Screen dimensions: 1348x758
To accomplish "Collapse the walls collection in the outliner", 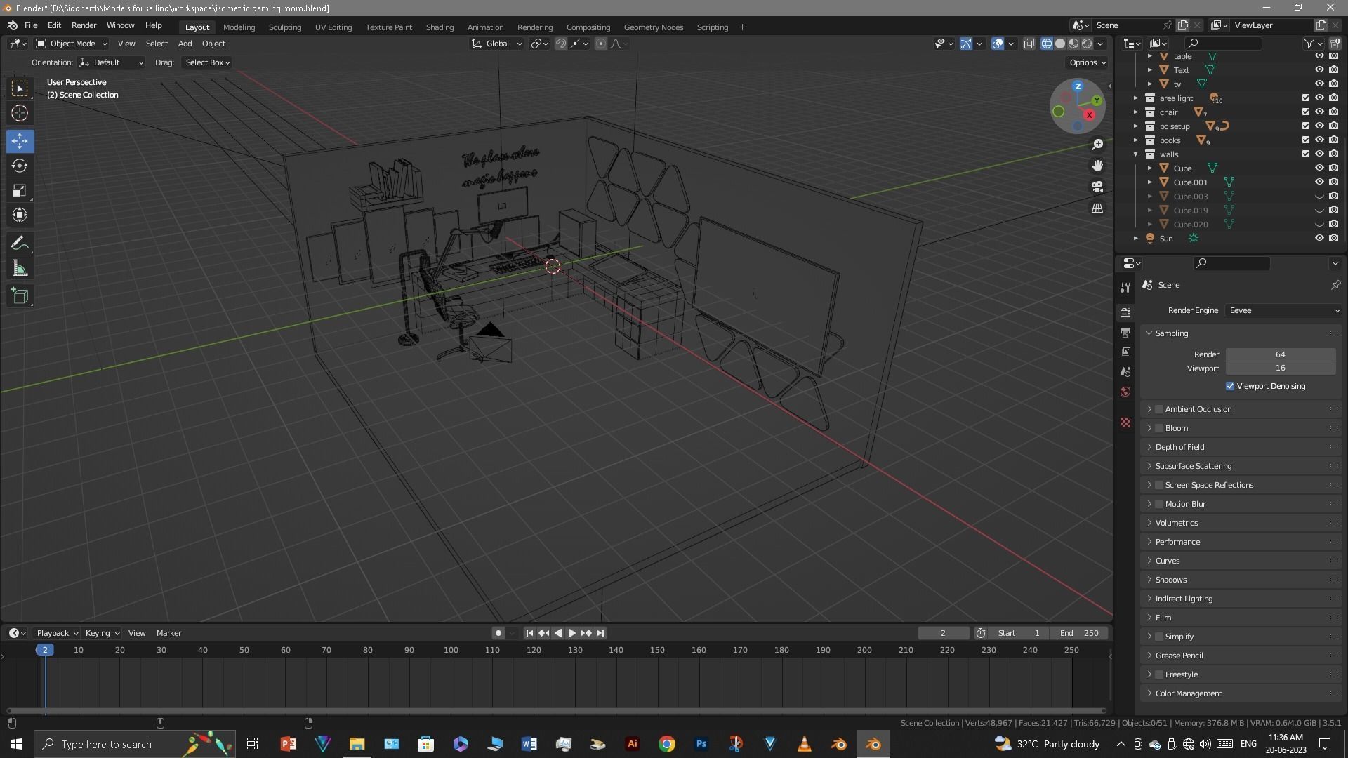I will pos(1135,154).
